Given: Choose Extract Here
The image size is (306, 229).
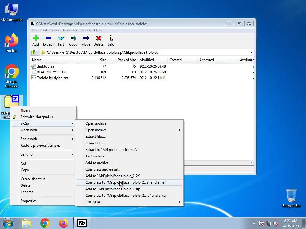Looking at the screenshot, I should 129,143.
